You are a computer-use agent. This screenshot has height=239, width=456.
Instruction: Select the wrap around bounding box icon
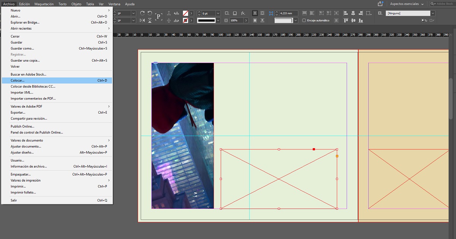point(262,13)
